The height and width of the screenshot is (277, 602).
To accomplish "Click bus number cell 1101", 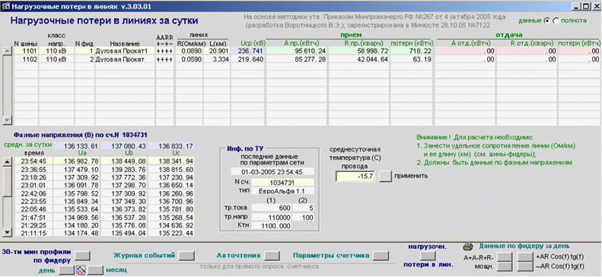I will point(26,51).
